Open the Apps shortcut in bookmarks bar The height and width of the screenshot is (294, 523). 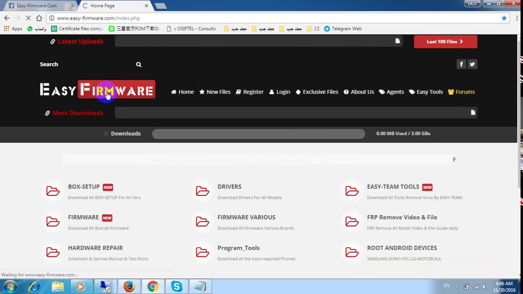coord(13,29)
